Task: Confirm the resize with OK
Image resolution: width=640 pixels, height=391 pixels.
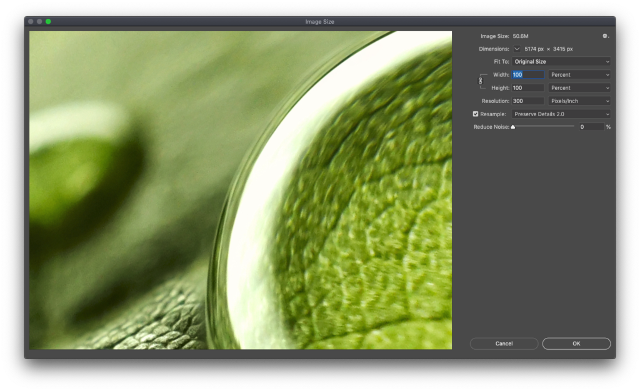Action: coord(576,343)
